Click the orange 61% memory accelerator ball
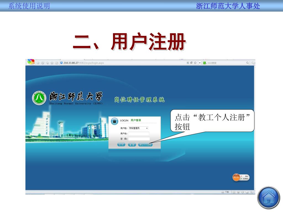 coord(236,177)
